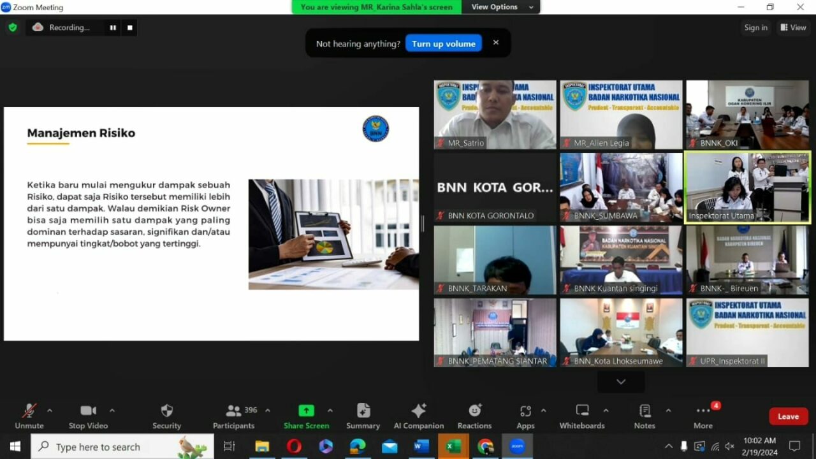Viewport: 816px width, 459px height.
Task: Show more participants with down chevron
Action: tap(620, 382)
